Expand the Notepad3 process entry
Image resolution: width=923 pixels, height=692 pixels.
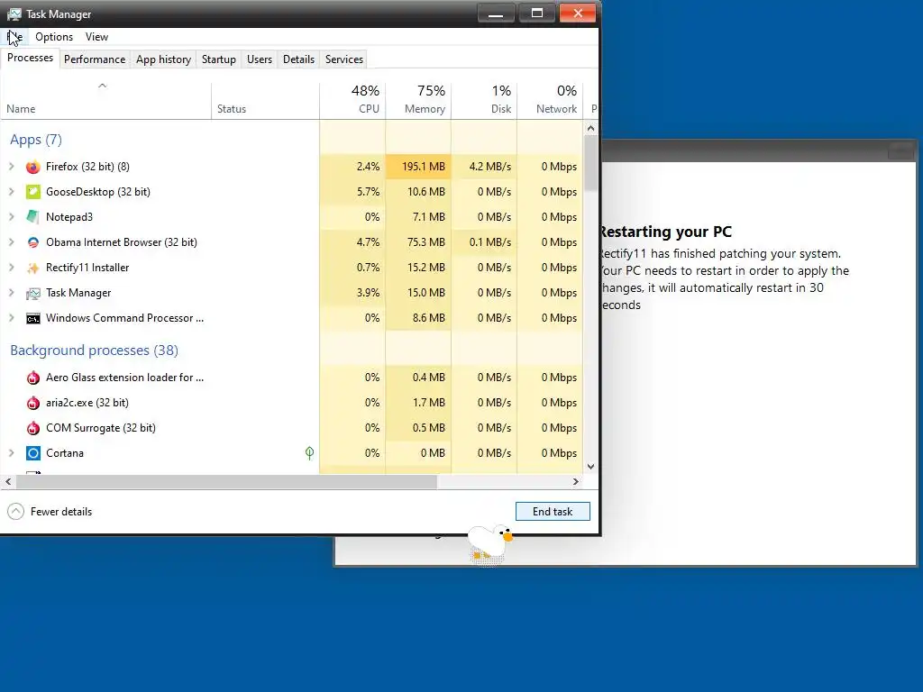pos(11,217)
